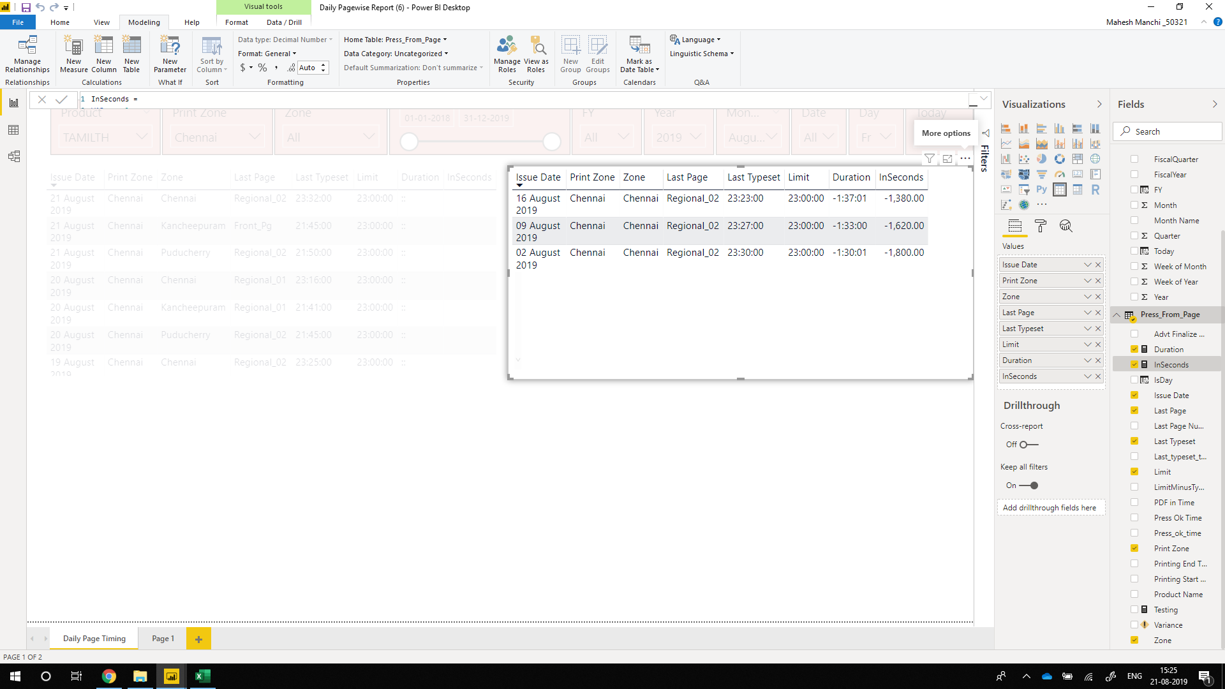
Task: Select the Funnel visualization
Action: coord(1042,174)
